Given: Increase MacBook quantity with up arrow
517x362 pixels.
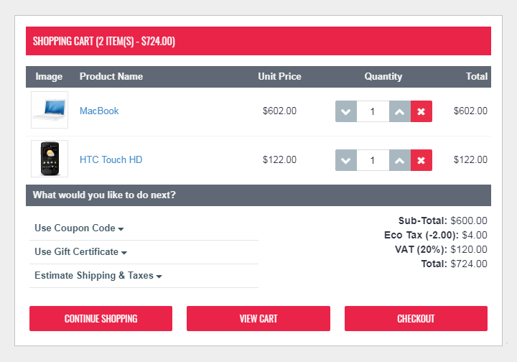Looking at the screenshot, I should 400,111.
